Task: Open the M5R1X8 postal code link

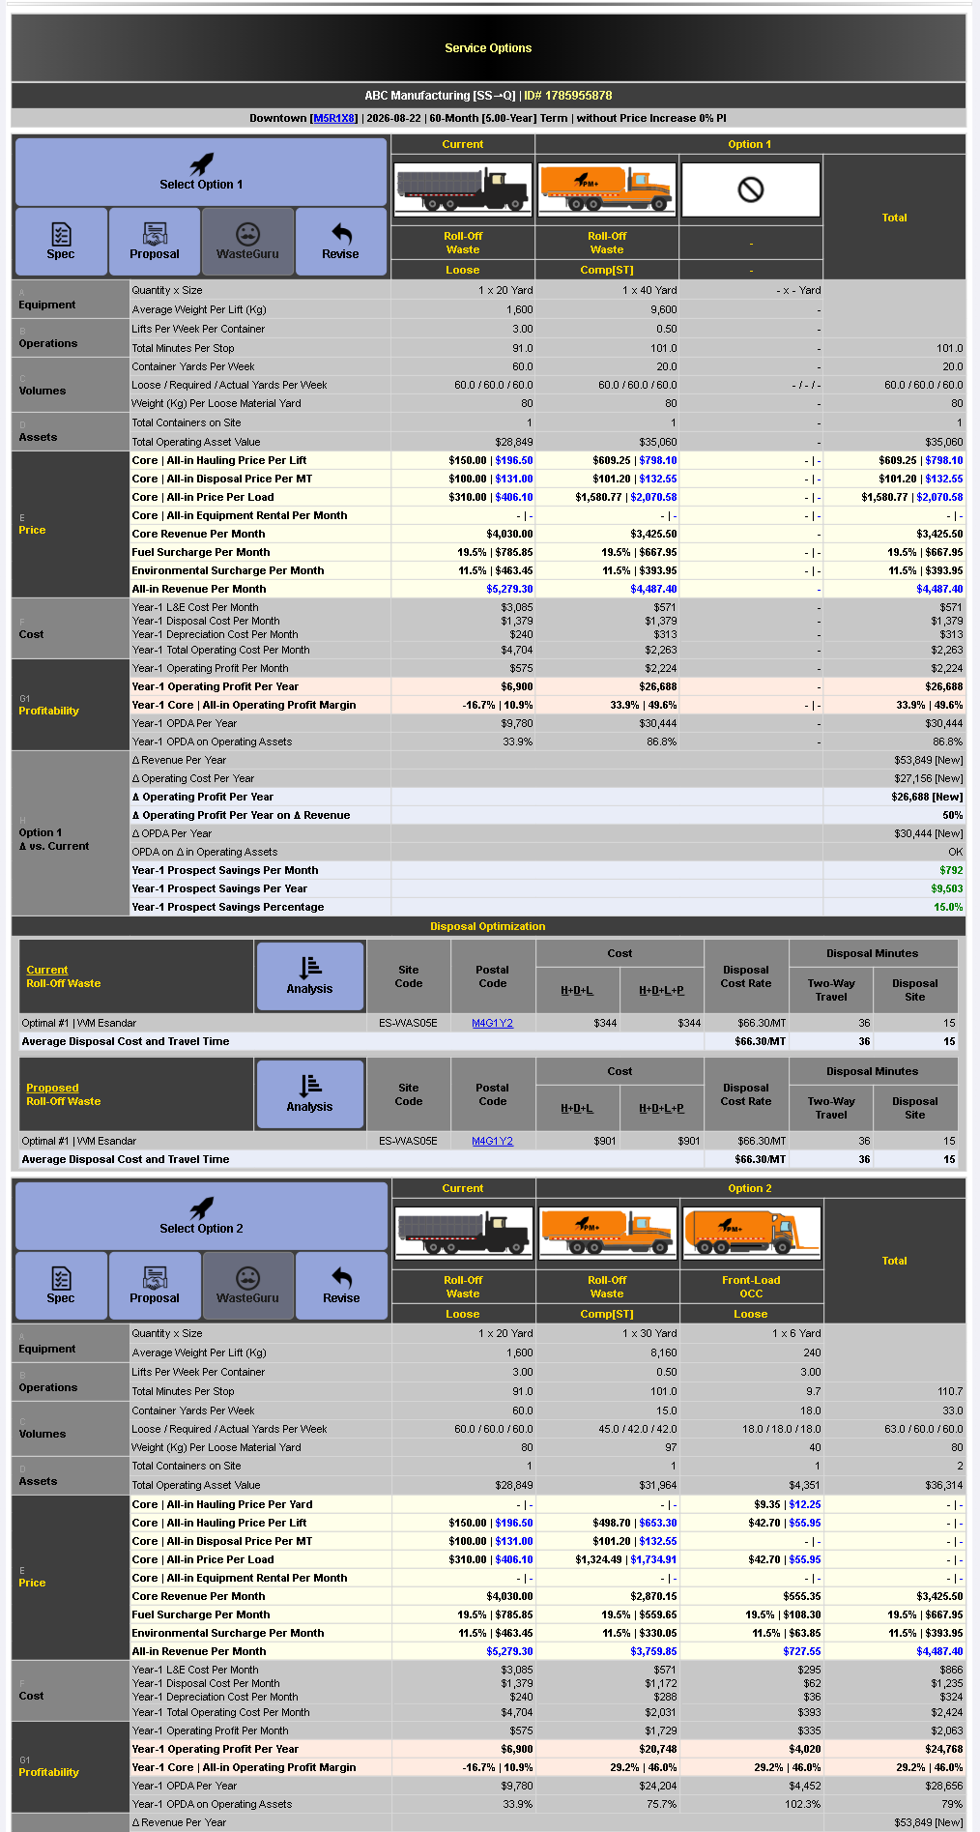Action: click(333, 118)
